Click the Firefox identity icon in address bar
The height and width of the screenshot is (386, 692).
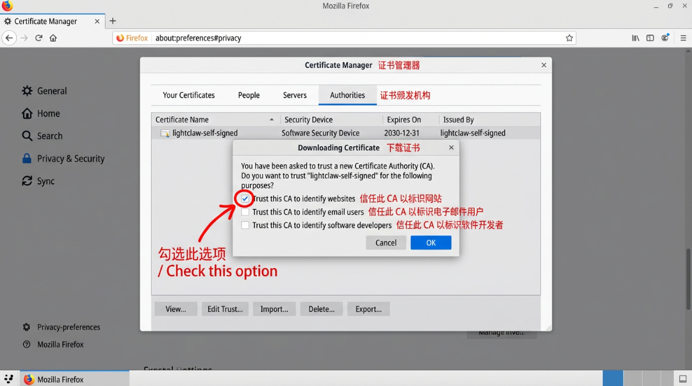[120, 38]
